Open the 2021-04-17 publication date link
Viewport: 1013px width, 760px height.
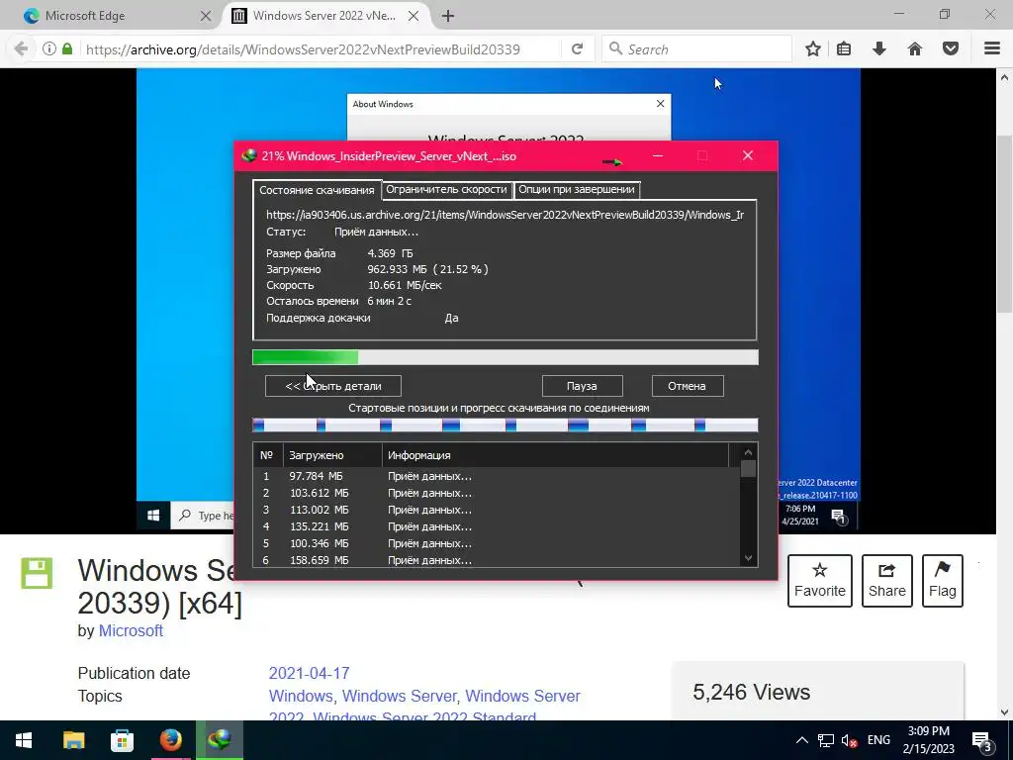click(309, 673)
